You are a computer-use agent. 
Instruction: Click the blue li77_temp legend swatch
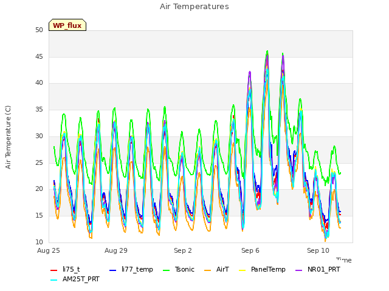[113, 270]
